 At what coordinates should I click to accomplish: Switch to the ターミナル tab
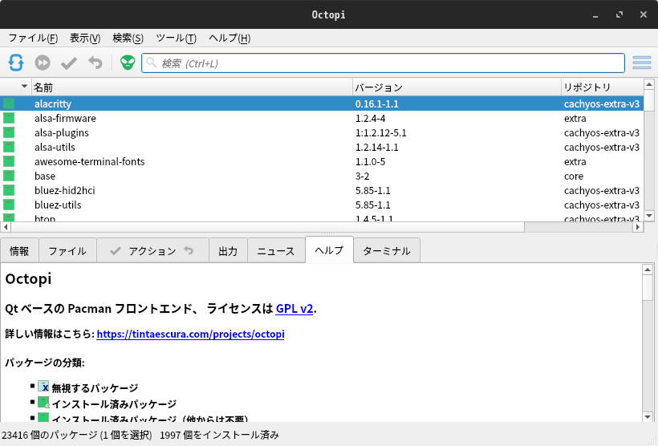pyautogui.click(x=387, y=251)
